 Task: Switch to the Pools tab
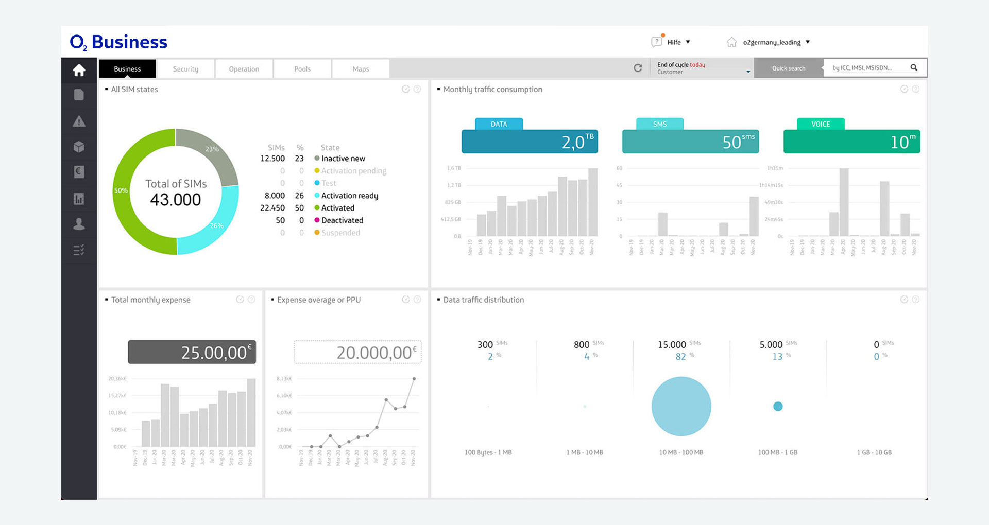point(302,69)
